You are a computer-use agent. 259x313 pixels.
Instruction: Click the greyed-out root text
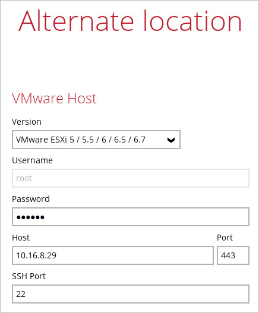tap(24, 178)
